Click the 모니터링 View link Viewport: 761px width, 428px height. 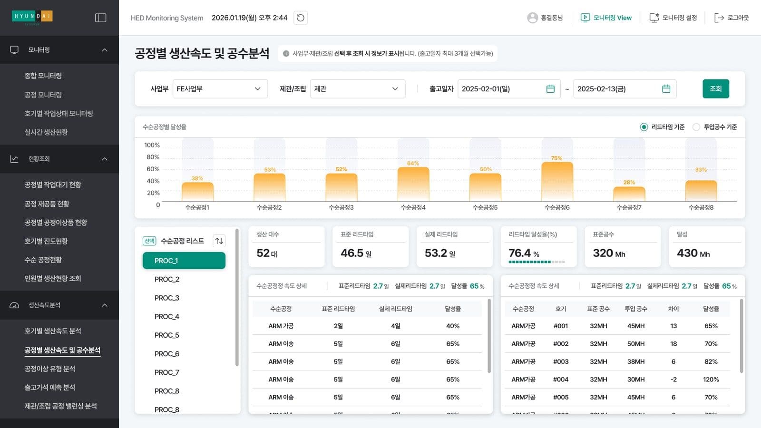click(x=613, y=18)
